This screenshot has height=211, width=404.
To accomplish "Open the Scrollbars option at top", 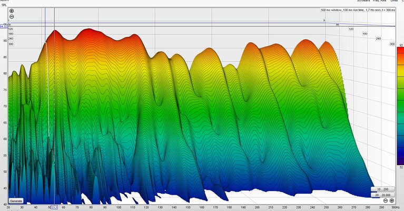I will pos(363,1).
